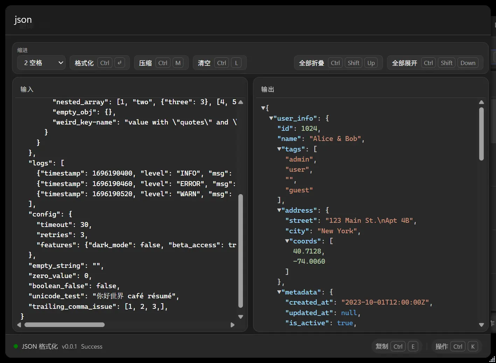
Task: Click the Enter key icon beside 格式化
Action: [x=119, y=63]
